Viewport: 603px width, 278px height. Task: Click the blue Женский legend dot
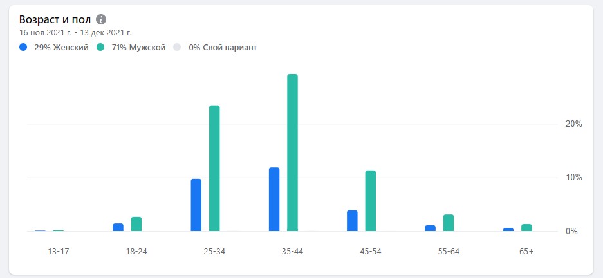tap(24, 47)
